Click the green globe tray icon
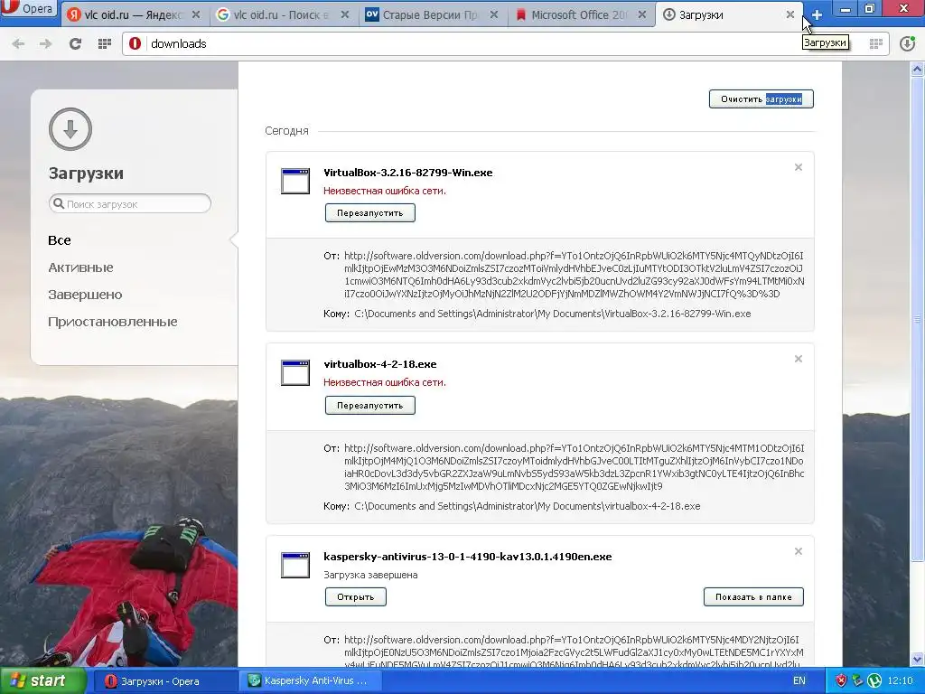 tap(874, 681)
